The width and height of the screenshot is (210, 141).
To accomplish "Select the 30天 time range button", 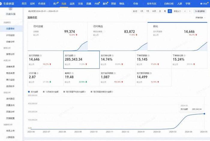I will click(x=154, y=11).
